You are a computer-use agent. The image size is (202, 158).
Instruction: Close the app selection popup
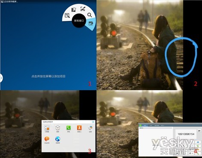93,122
